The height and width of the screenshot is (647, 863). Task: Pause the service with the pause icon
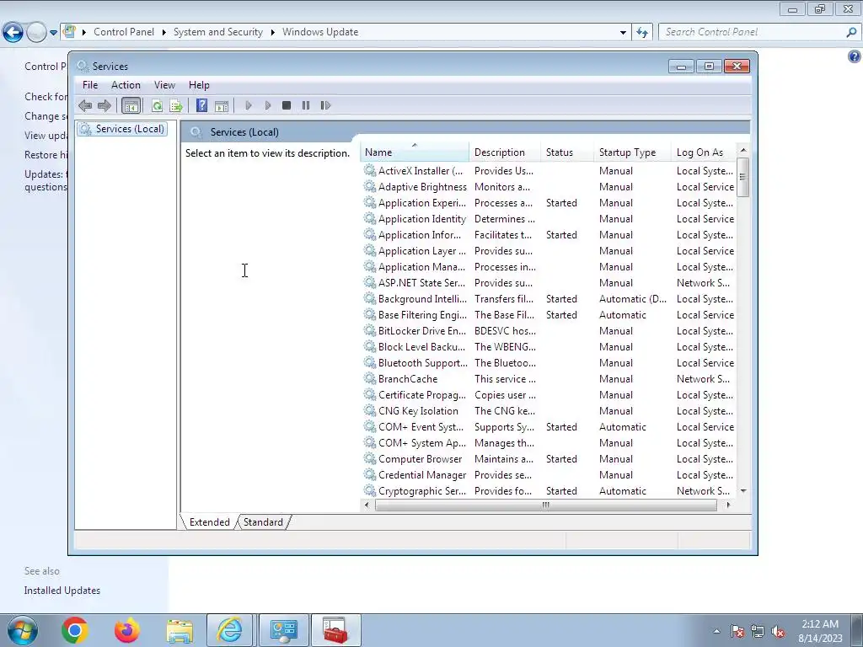tap(305, 105)
